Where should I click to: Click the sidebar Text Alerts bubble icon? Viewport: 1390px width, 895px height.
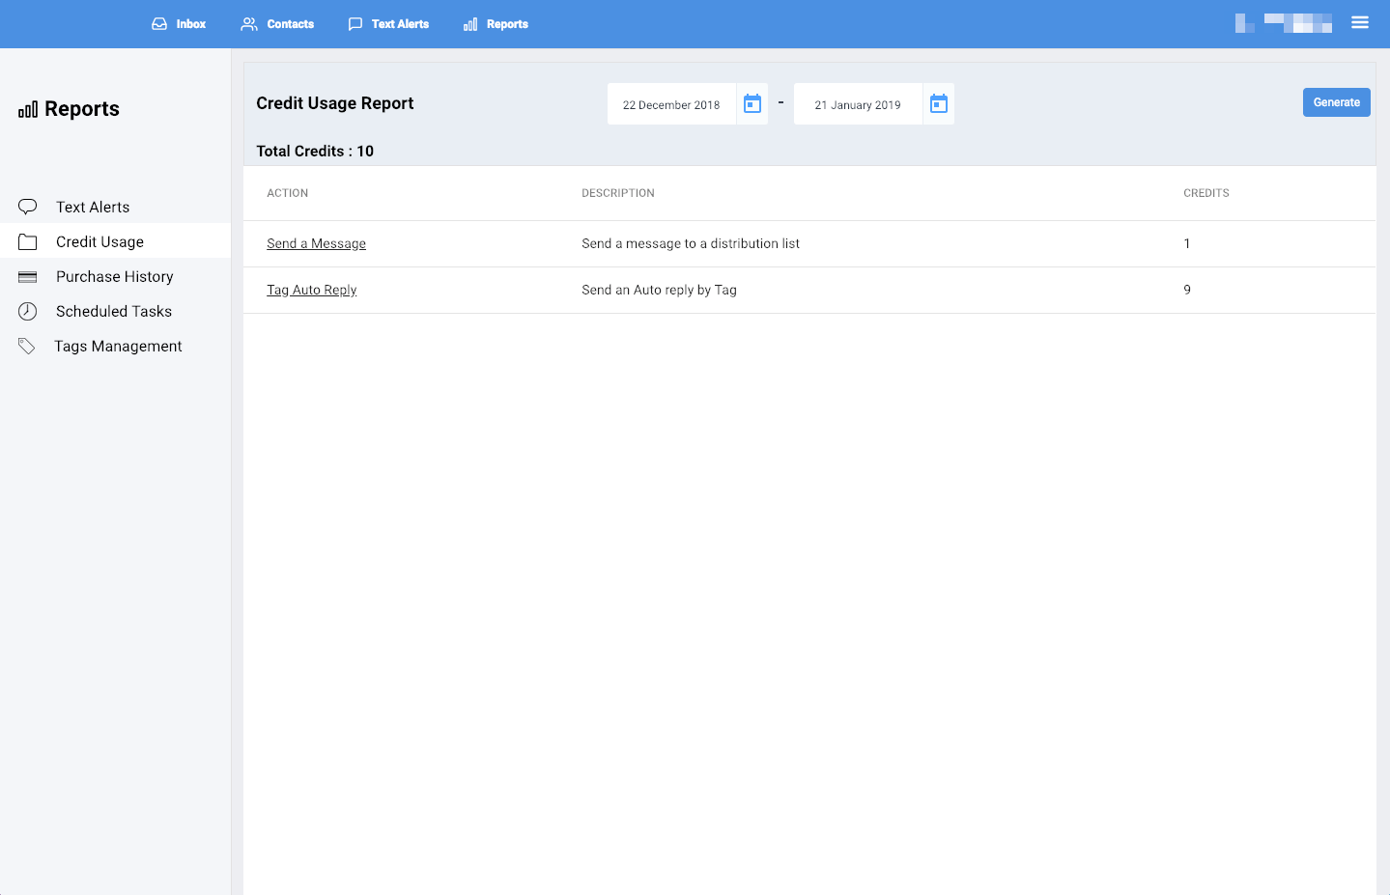pyautogui.click(x=28, y=207)
